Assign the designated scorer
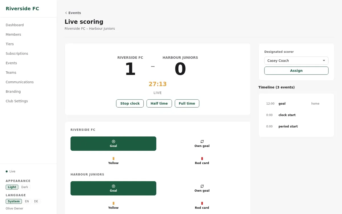The image size is (342, 214). 296,70
